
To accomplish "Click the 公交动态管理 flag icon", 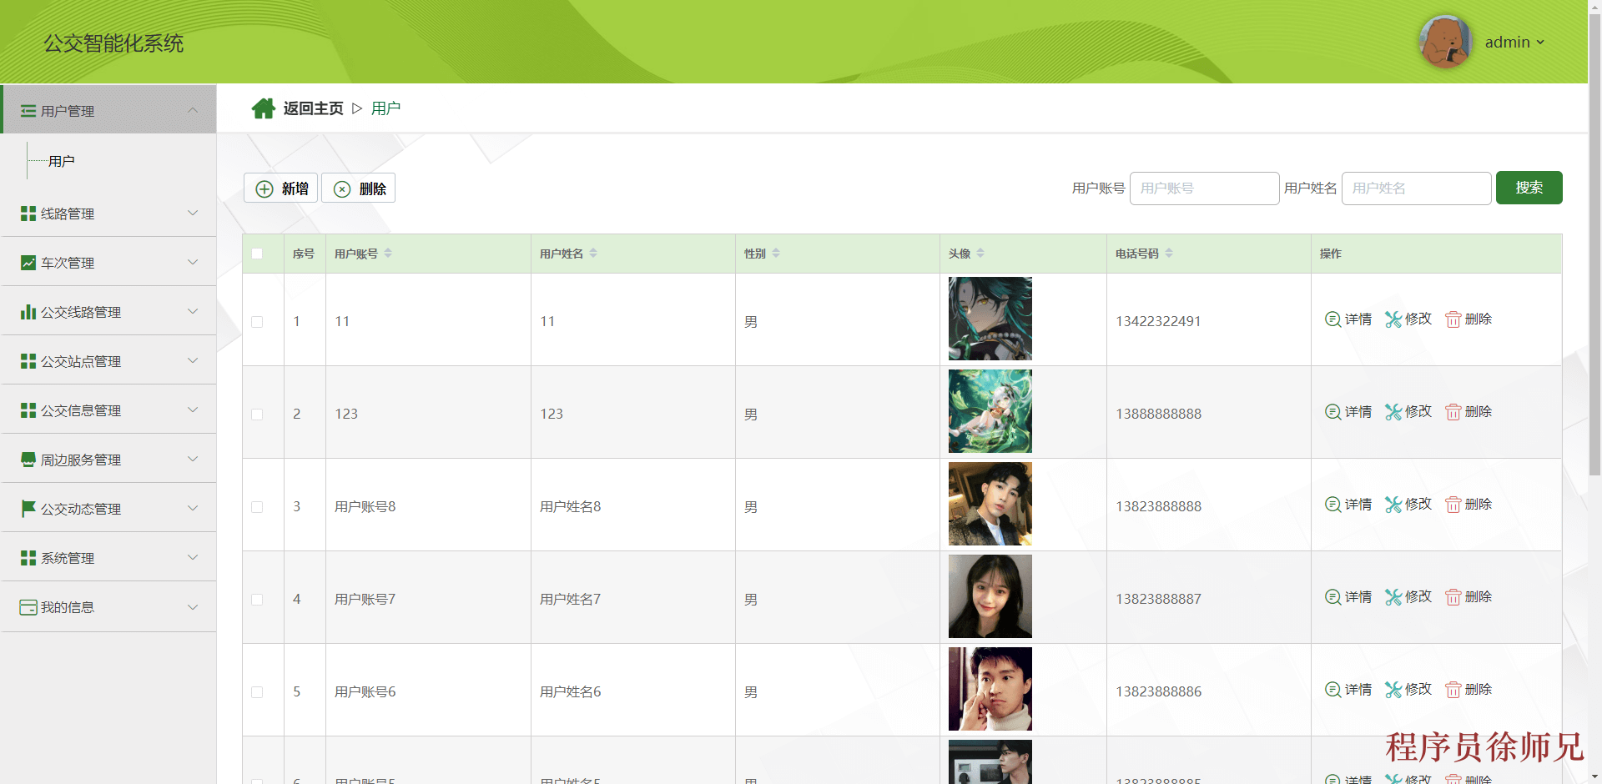I will point(28,509).
